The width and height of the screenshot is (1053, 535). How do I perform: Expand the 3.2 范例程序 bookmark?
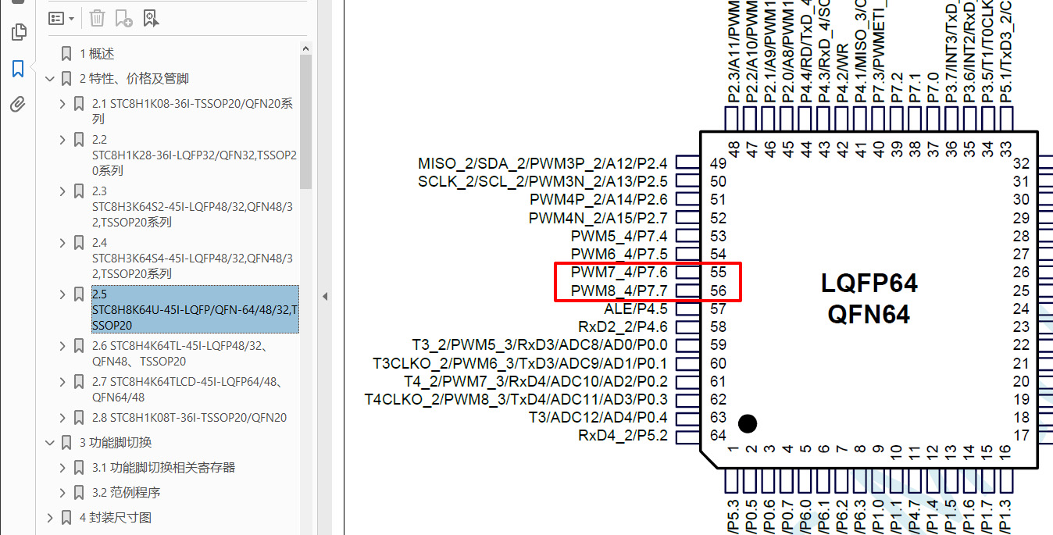point(62,493)
